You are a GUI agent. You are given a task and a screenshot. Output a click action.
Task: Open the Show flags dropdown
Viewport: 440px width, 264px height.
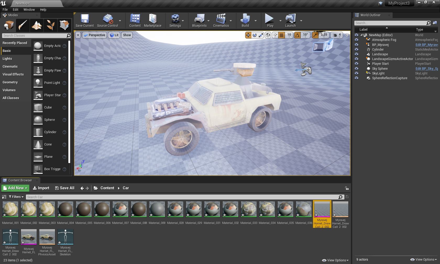pos(127,35)
